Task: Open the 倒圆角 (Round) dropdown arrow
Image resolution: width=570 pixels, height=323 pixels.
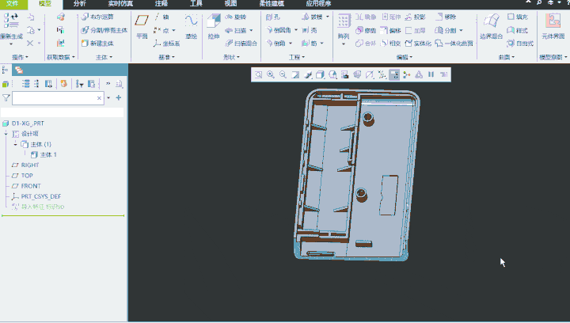Action: [296, 30]
